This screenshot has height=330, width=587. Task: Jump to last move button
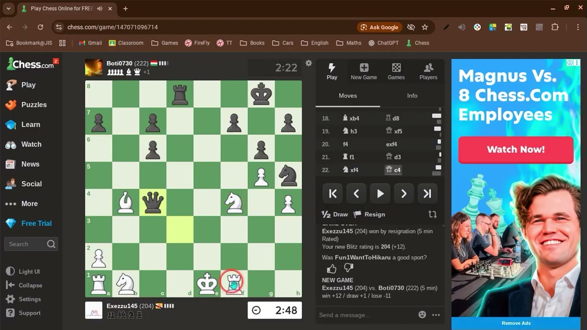(427, 193)
